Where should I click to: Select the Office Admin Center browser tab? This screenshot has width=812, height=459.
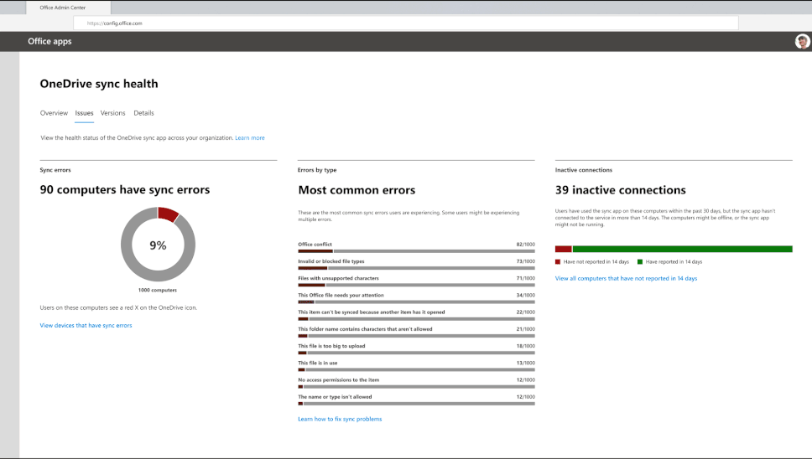point(63,7)
